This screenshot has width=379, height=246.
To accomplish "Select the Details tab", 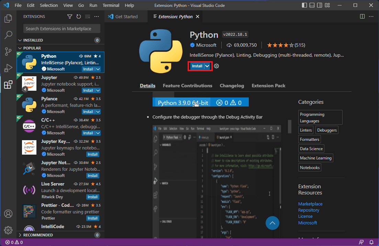I will pyautogui.click(x=148, y=86).
